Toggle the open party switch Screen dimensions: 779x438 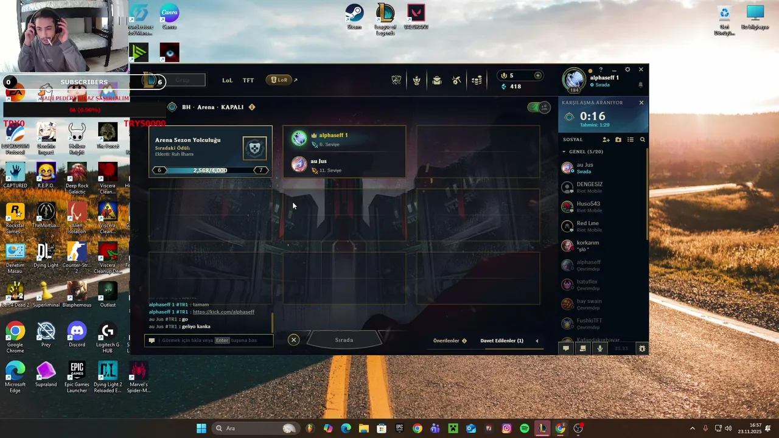[539, 108]
